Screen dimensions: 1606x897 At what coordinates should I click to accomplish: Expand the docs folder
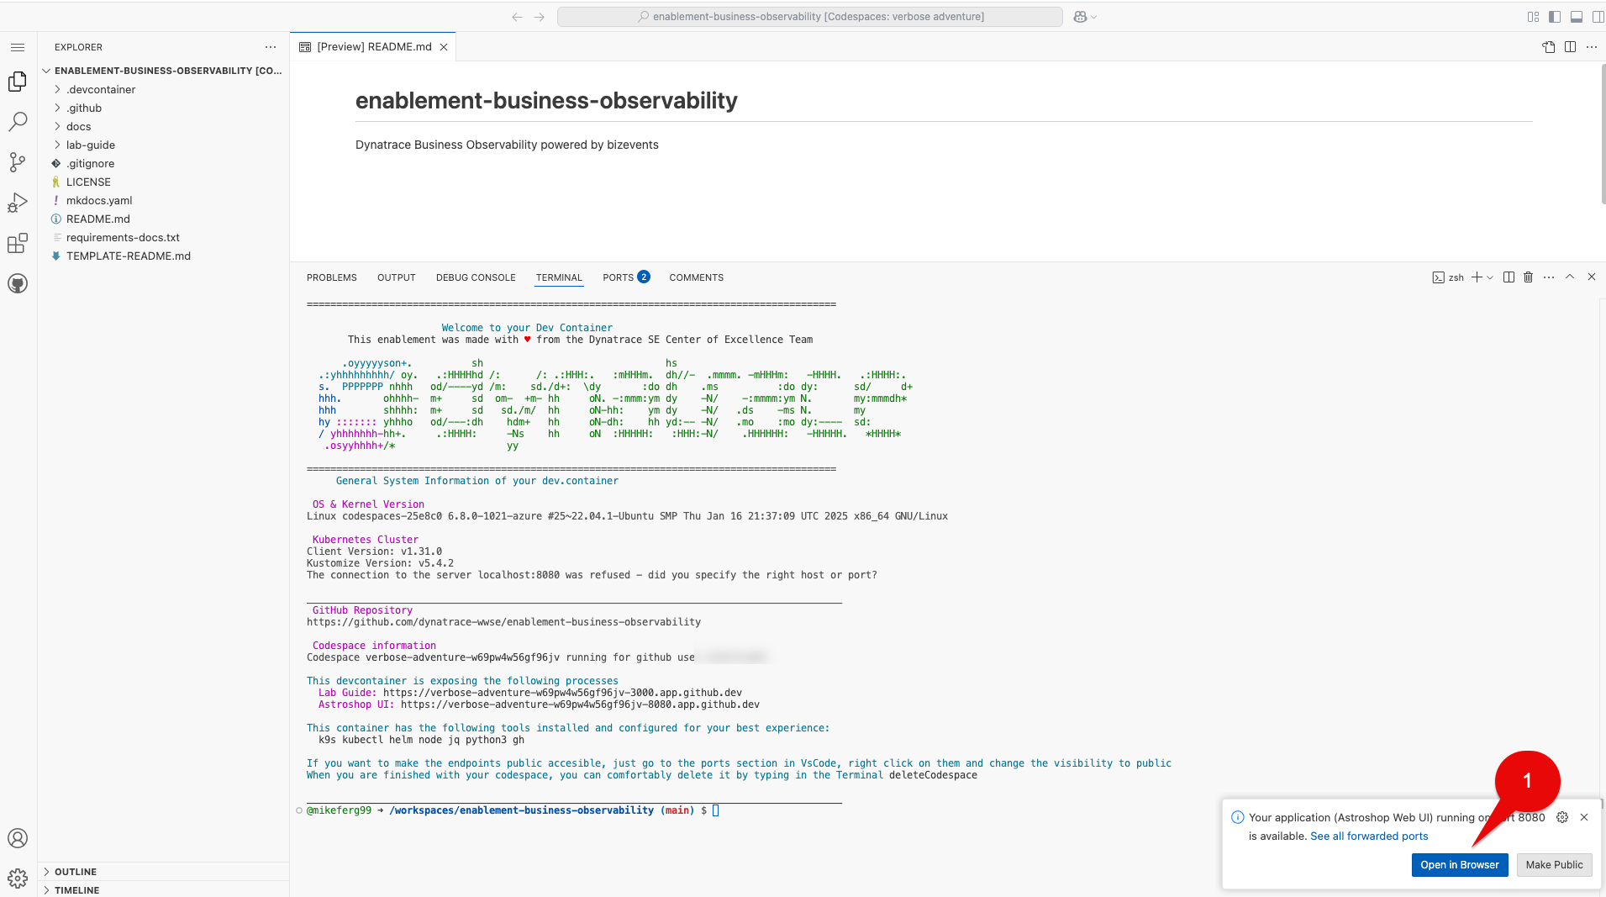point(164,126)
